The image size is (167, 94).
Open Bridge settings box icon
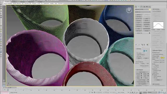pyautogui.click(x=141, y=78)
